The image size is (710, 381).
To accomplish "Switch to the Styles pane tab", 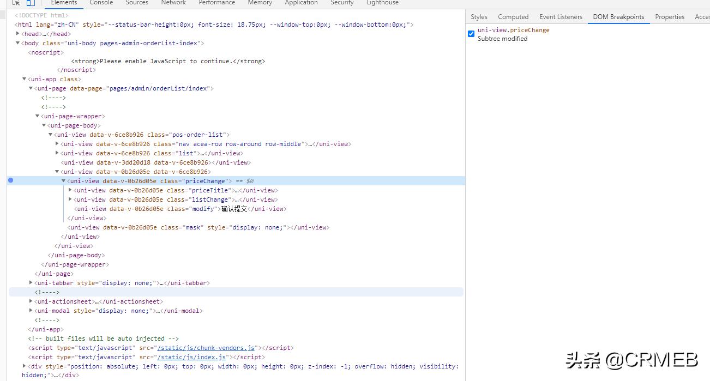I will 479,17.
